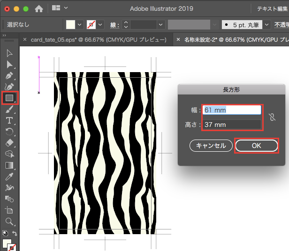This screenshot has width=289, height=251.
Task: Open the fill color dropdown in control bar
Action: pyautogui.click(x=79, y=24)
